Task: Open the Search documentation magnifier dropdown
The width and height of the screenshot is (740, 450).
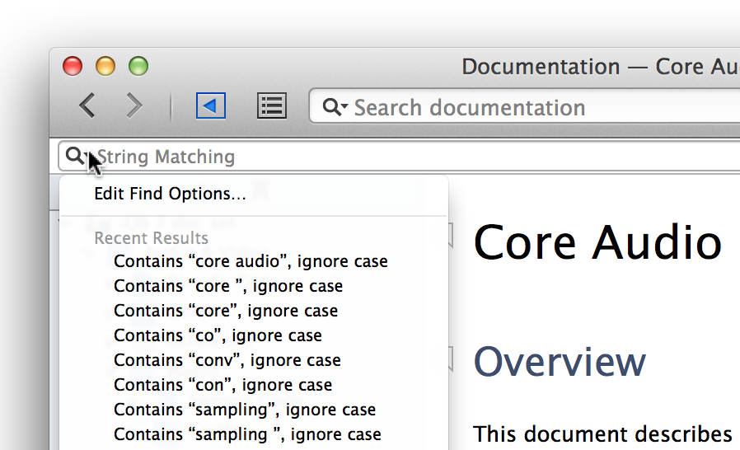Action: click(335, 106)
